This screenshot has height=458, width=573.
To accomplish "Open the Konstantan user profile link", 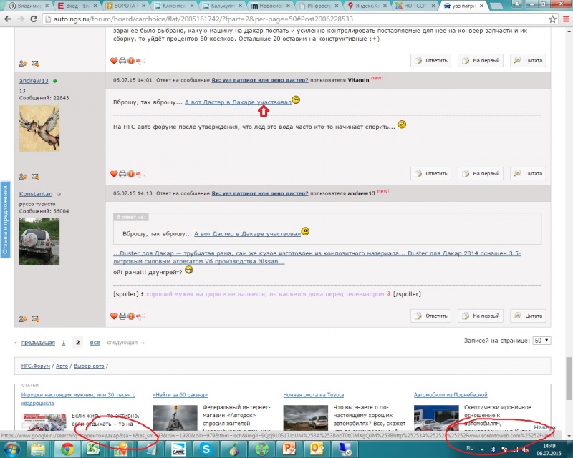I will point(36,193).
